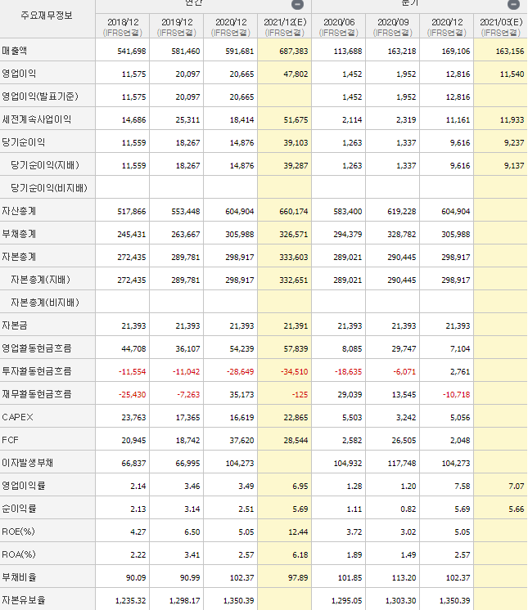Select the 2019/12 annual column header
The image size is (528, 610).
177,26
